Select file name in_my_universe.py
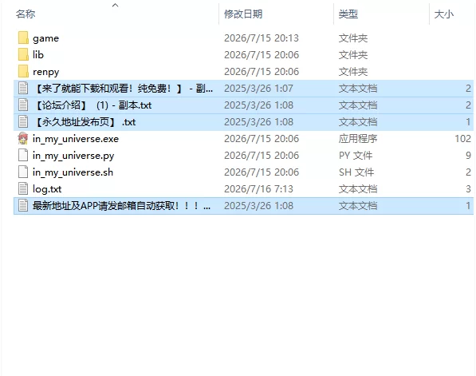 click(73, 156)
